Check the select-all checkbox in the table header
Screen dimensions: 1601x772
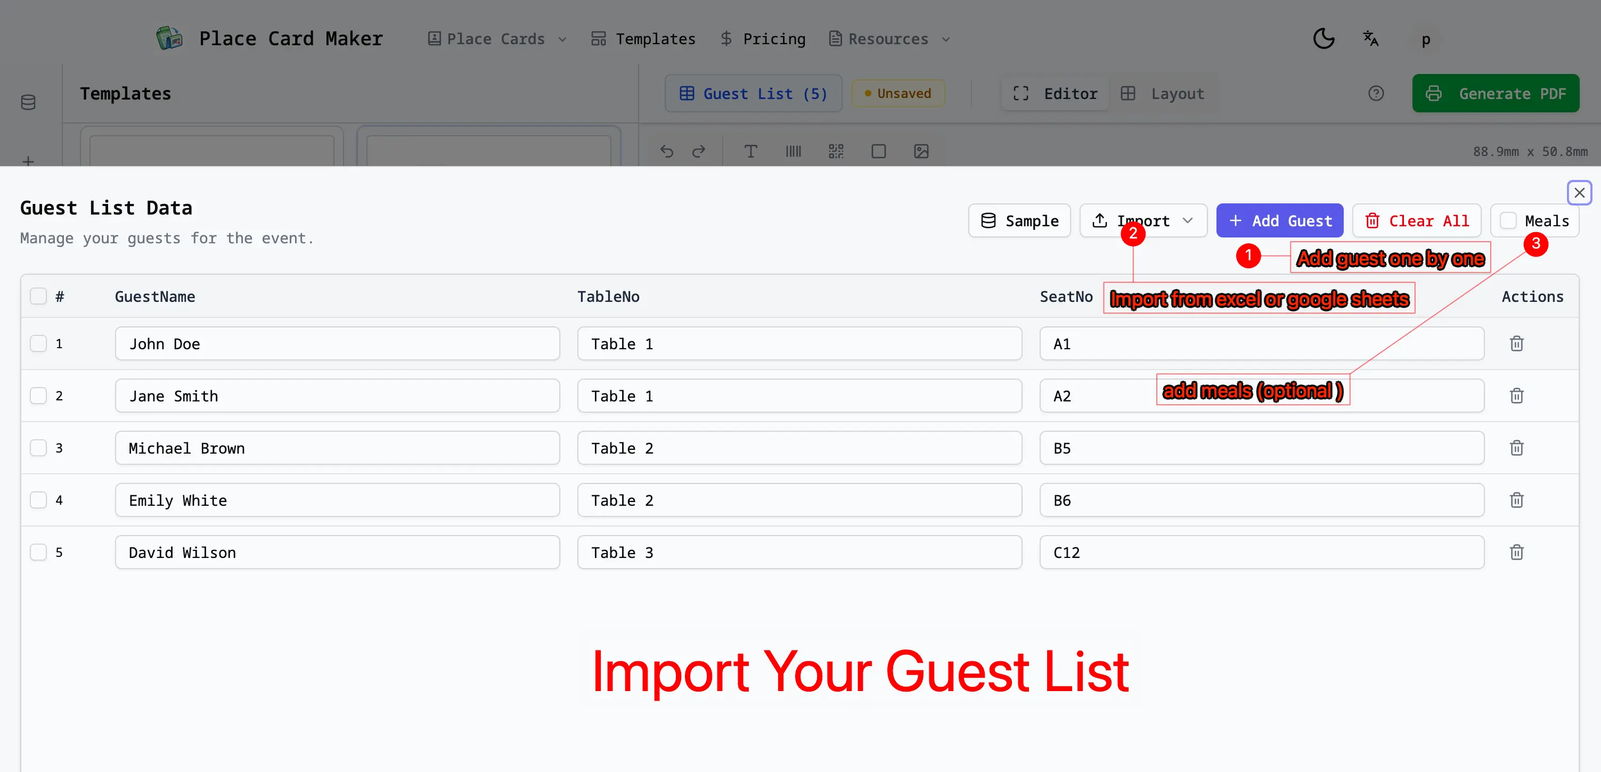(x=39, y=296)
